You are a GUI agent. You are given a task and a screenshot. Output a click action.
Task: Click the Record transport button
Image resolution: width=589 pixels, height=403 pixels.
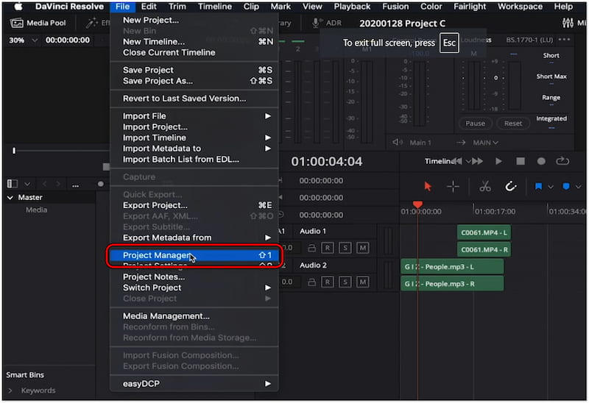click(541, 161)
